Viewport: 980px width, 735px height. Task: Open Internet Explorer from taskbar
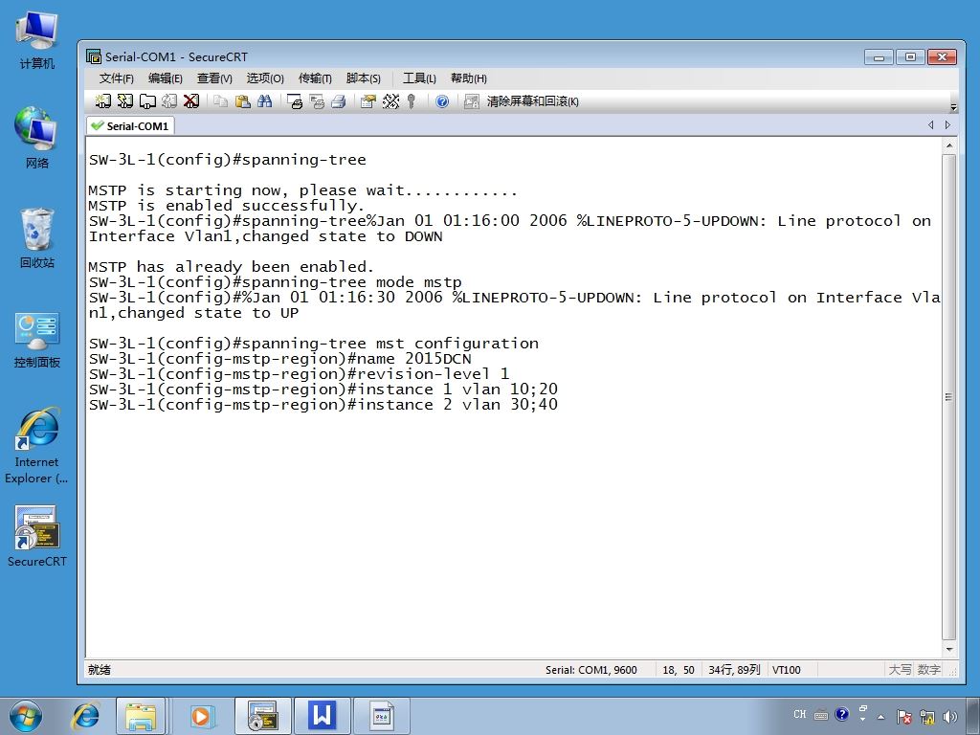pyautogui.click(x=85, y=716)
